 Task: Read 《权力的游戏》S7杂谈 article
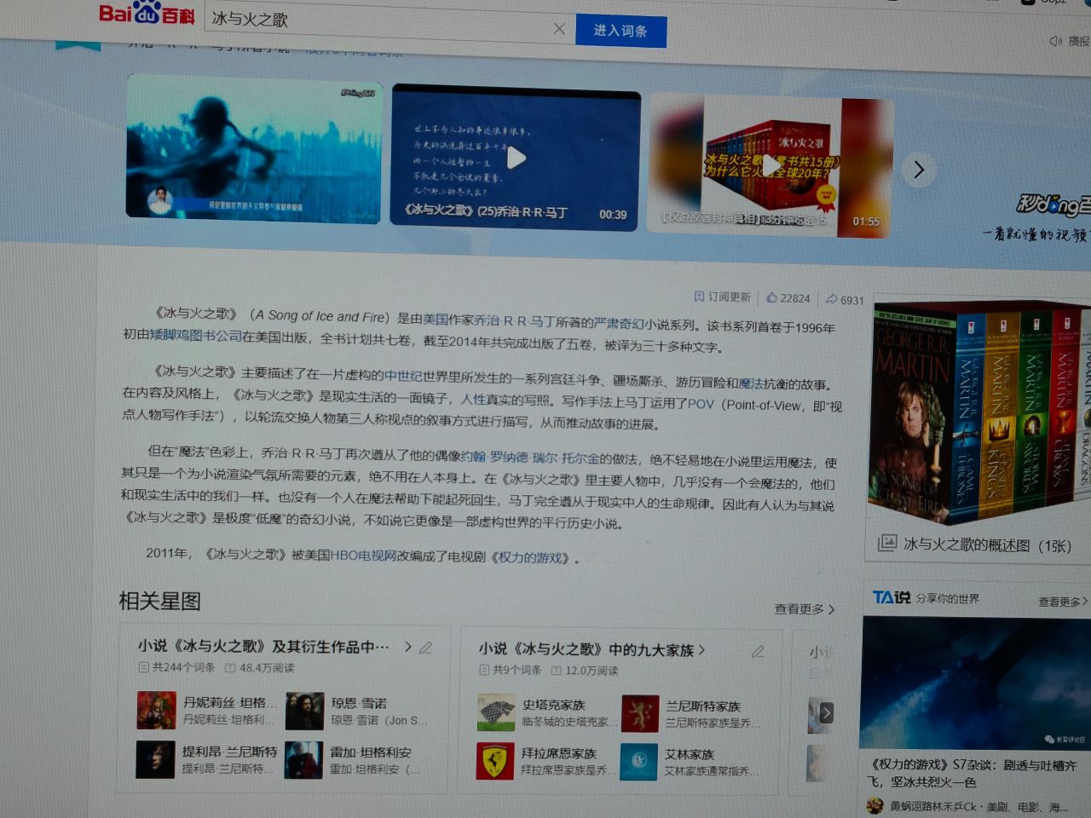[972, 773]
